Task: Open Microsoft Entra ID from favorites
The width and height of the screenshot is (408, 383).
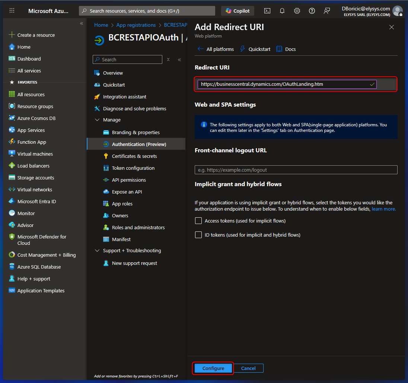Action: pyautogui.click(x=36, y=202)
